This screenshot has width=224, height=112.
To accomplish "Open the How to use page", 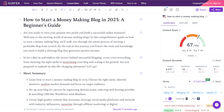I will pyautogui.click(x=132, y=3).
